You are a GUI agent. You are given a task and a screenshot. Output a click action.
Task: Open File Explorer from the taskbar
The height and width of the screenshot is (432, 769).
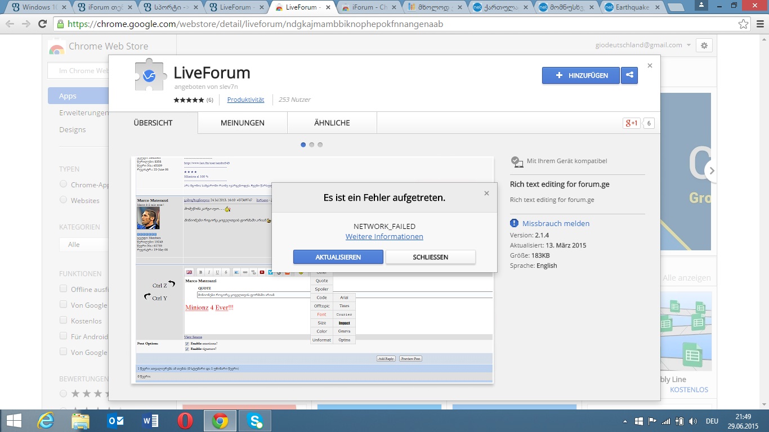pyautogui.click(x=81, y=421)
